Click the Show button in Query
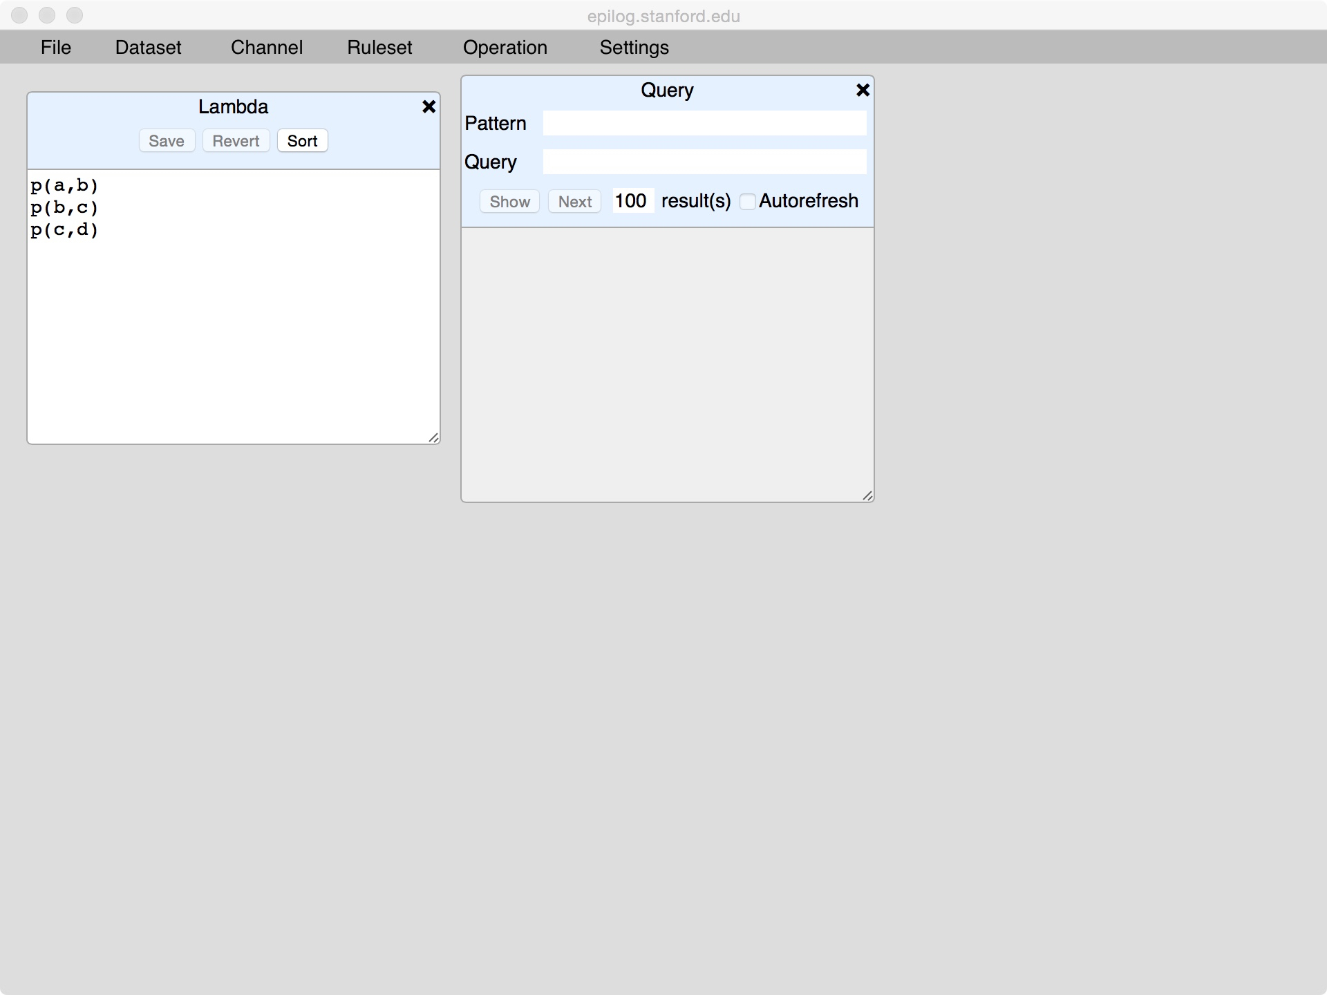1327x995 pixels. pyautogui.click(x=509, y=202)
